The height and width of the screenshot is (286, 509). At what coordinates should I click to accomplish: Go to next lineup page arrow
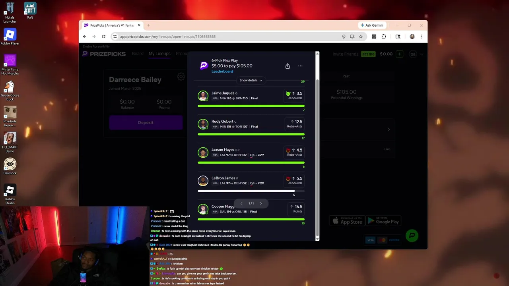[x=261, y=203]
